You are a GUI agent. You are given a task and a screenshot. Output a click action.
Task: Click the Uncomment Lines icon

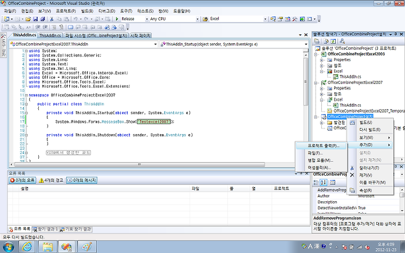coord(61,27)
